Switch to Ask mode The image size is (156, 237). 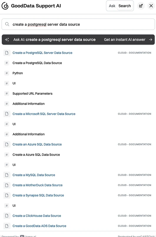(x=112, y=6)
